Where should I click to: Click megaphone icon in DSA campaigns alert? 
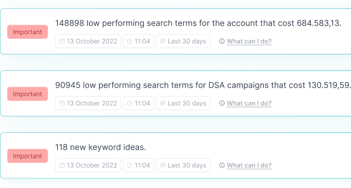(x=163, y=103)
